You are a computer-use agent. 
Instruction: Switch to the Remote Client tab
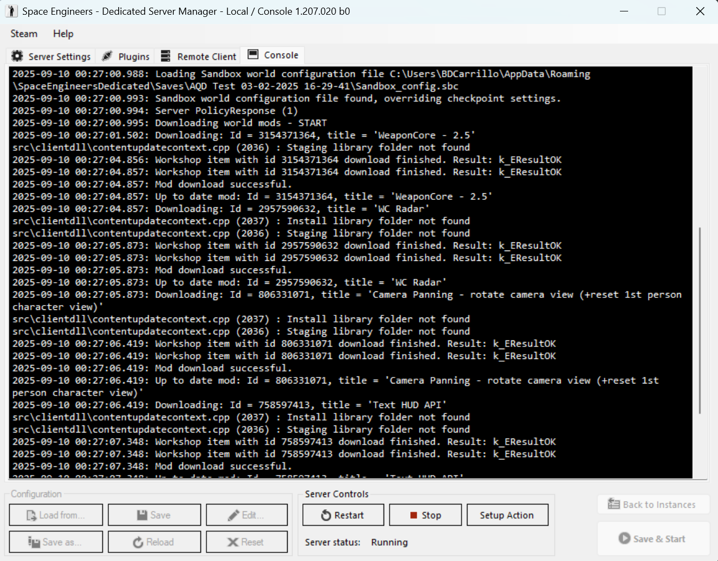point(198,56)
